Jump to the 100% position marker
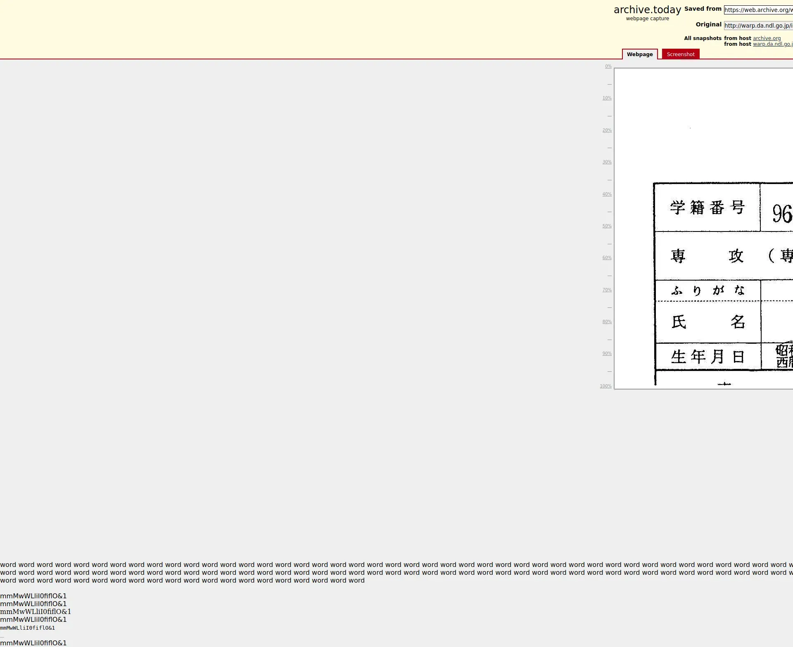This screenshot has height=647, width=793. point(605,386)
